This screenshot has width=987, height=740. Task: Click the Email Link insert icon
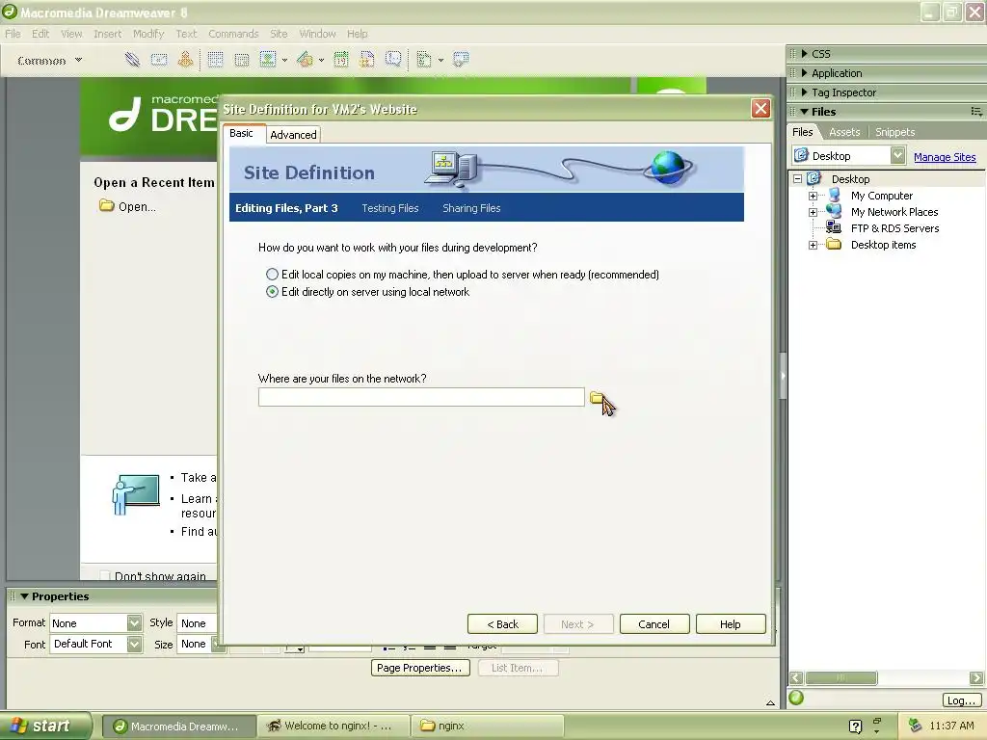[159, 60]
